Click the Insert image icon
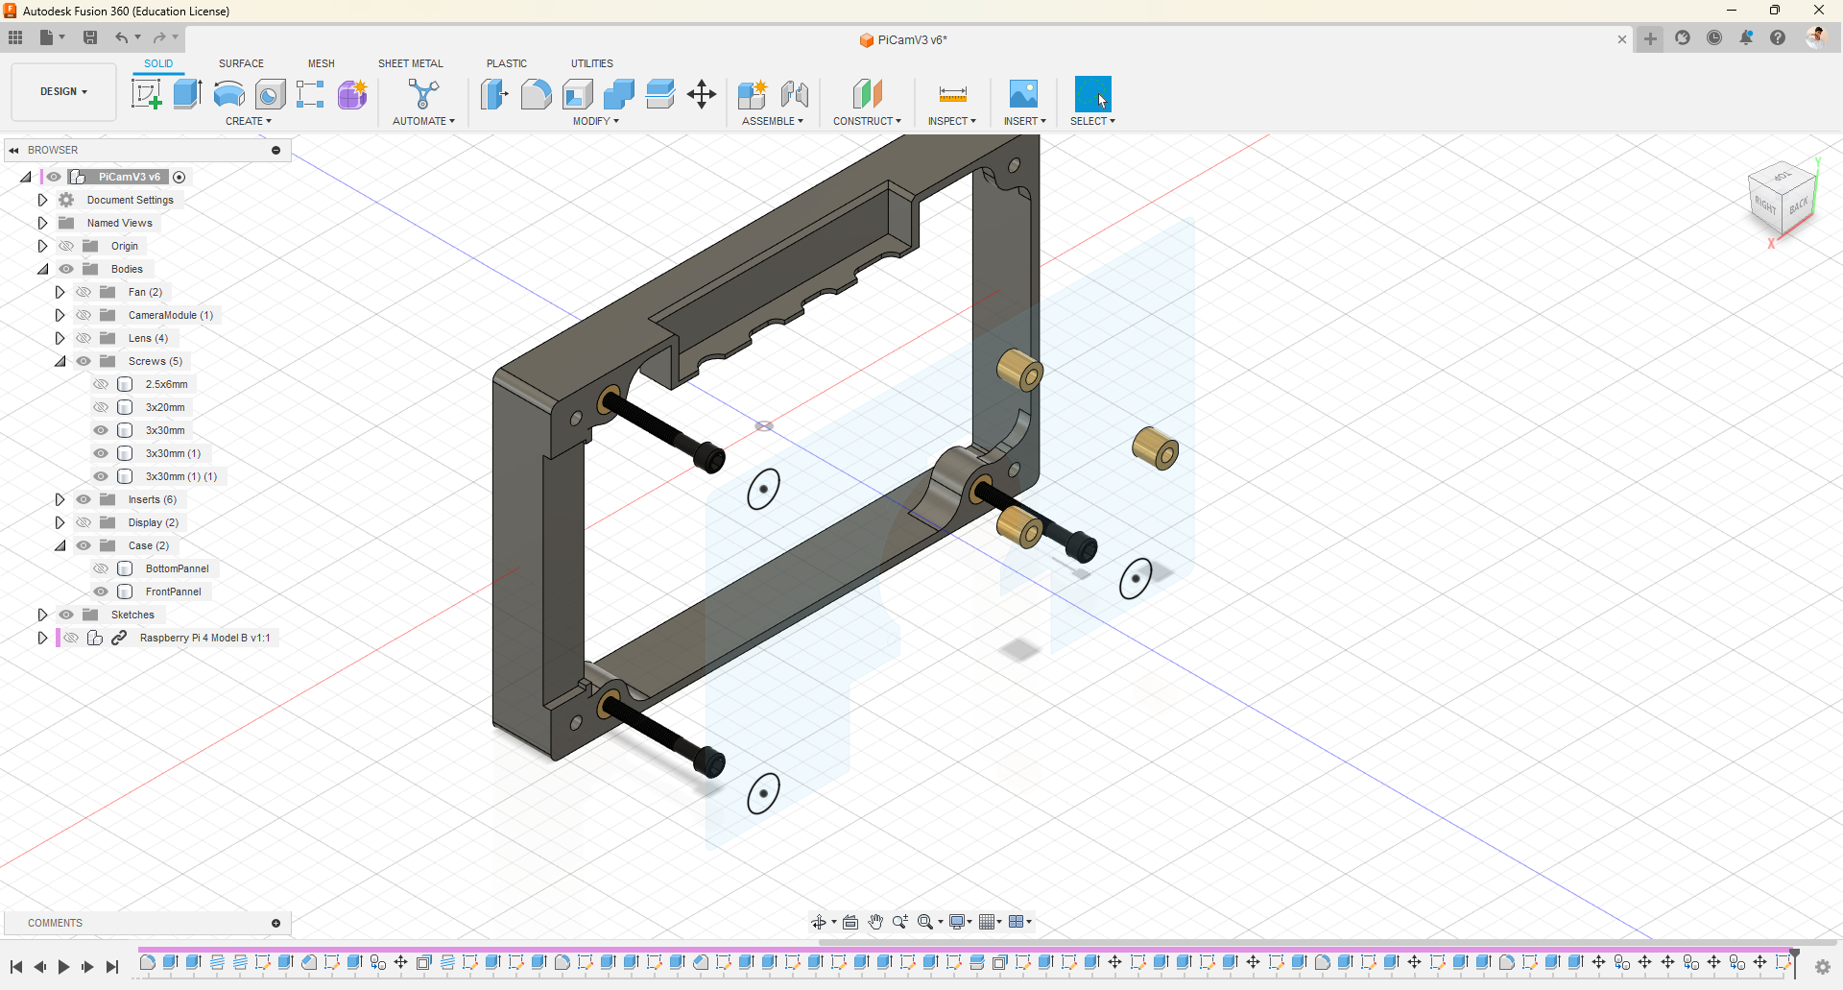Viewport: 1843px width, 990px height. coord(1023,94)
